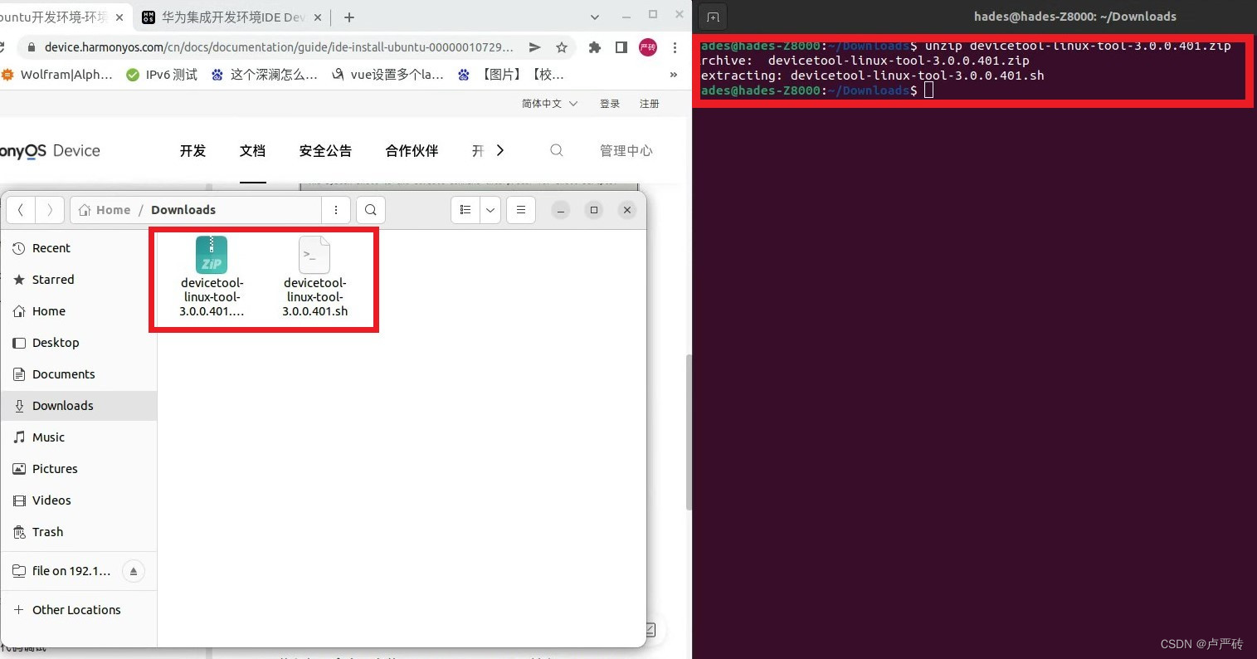Switch to 华为集成开发环境IDE tab
1257x659 pixels.
(232, 17)
